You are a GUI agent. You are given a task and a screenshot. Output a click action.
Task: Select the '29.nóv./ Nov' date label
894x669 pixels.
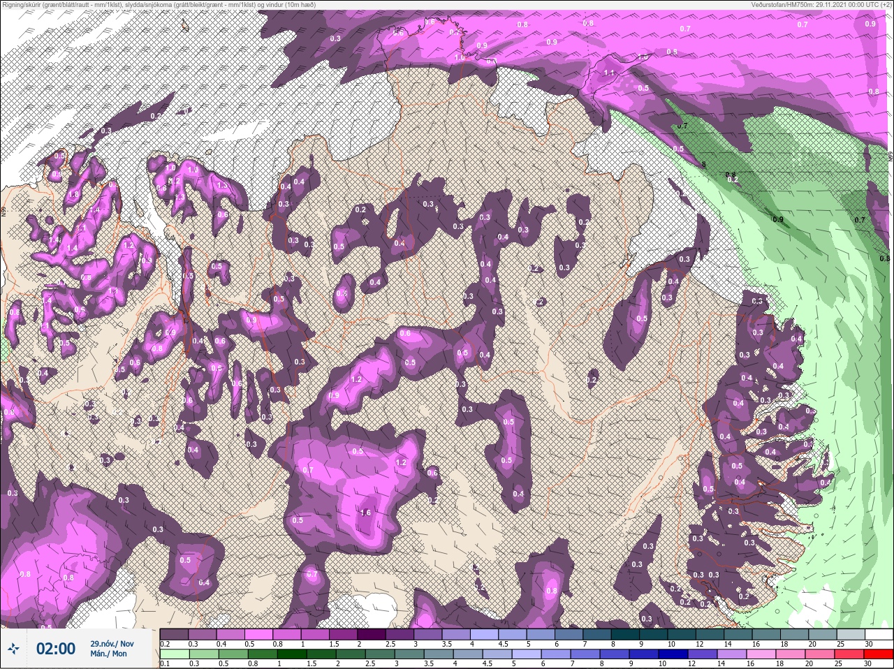coord(112,643)
